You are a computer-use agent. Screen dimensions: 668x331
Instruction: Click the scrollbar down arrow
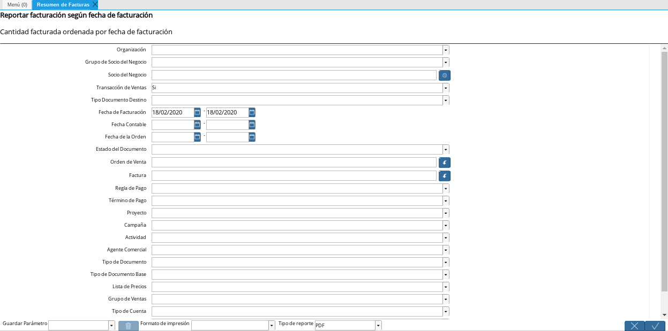point(664,315)
